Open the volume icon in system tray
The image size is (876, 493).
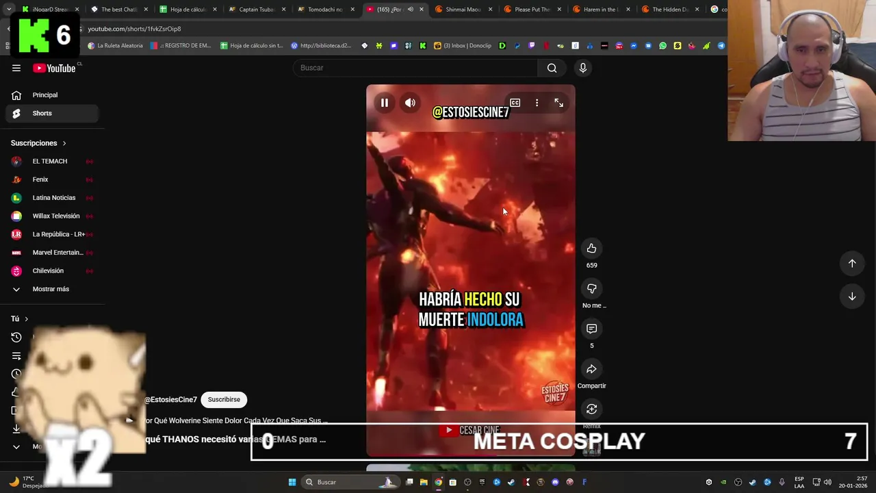point(829,482)
